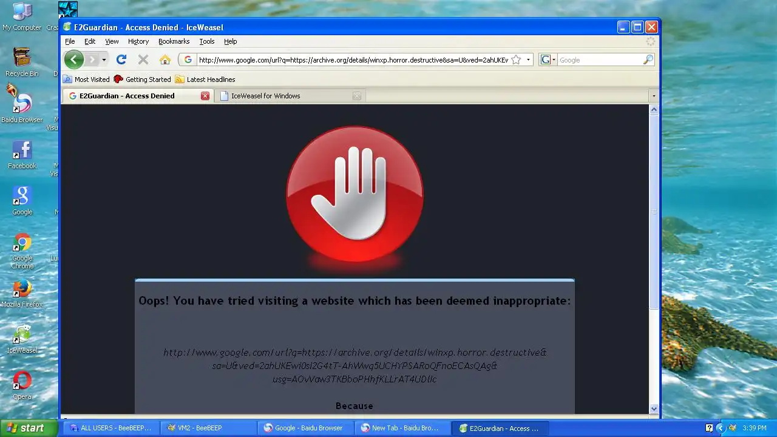Open My Computer desktop icon
This screenshot has height=437, width=777.
(x=22, y=16)
